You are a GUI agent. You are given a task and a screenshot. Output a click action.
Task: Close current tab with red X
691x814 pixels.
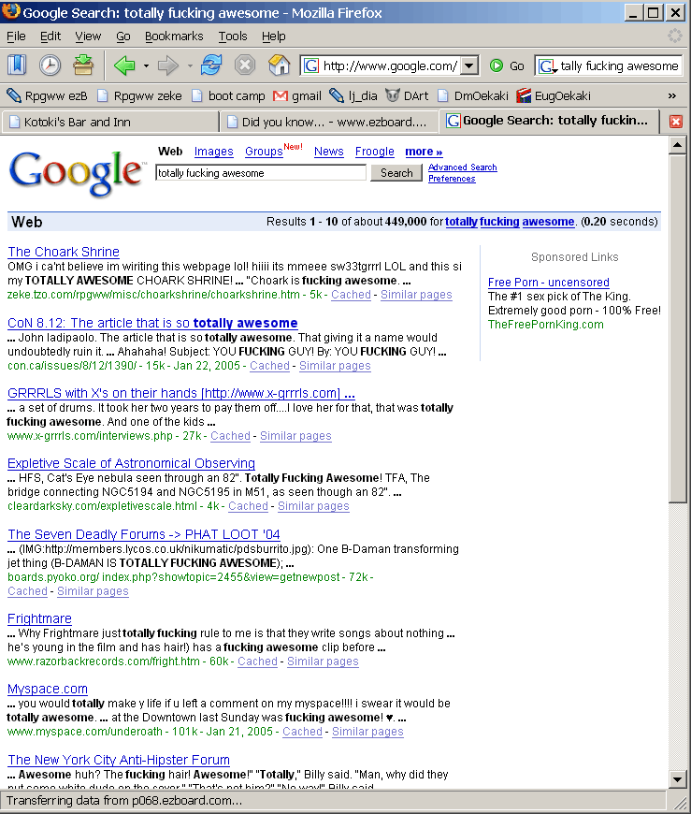pyautogui.click(x=675, y=122)
